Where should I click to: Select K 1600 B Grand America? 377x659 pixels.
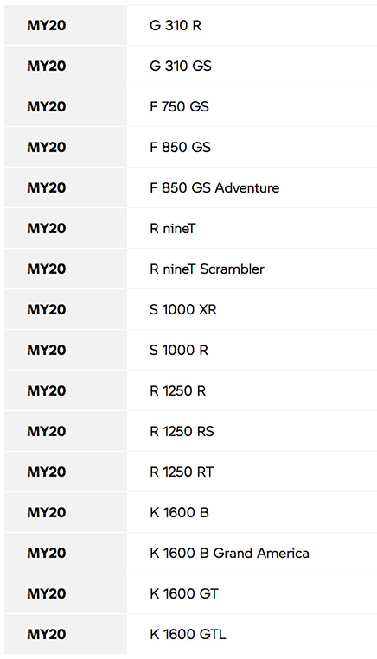(x=229, y=553)
